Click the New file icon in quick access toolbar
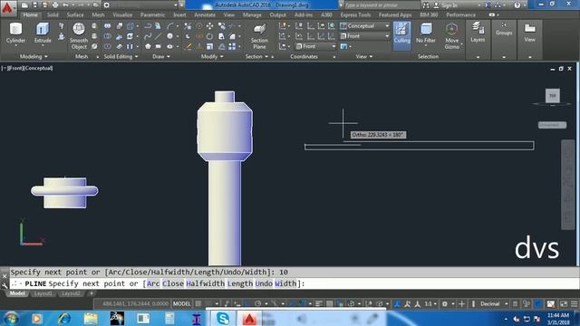 24,5
